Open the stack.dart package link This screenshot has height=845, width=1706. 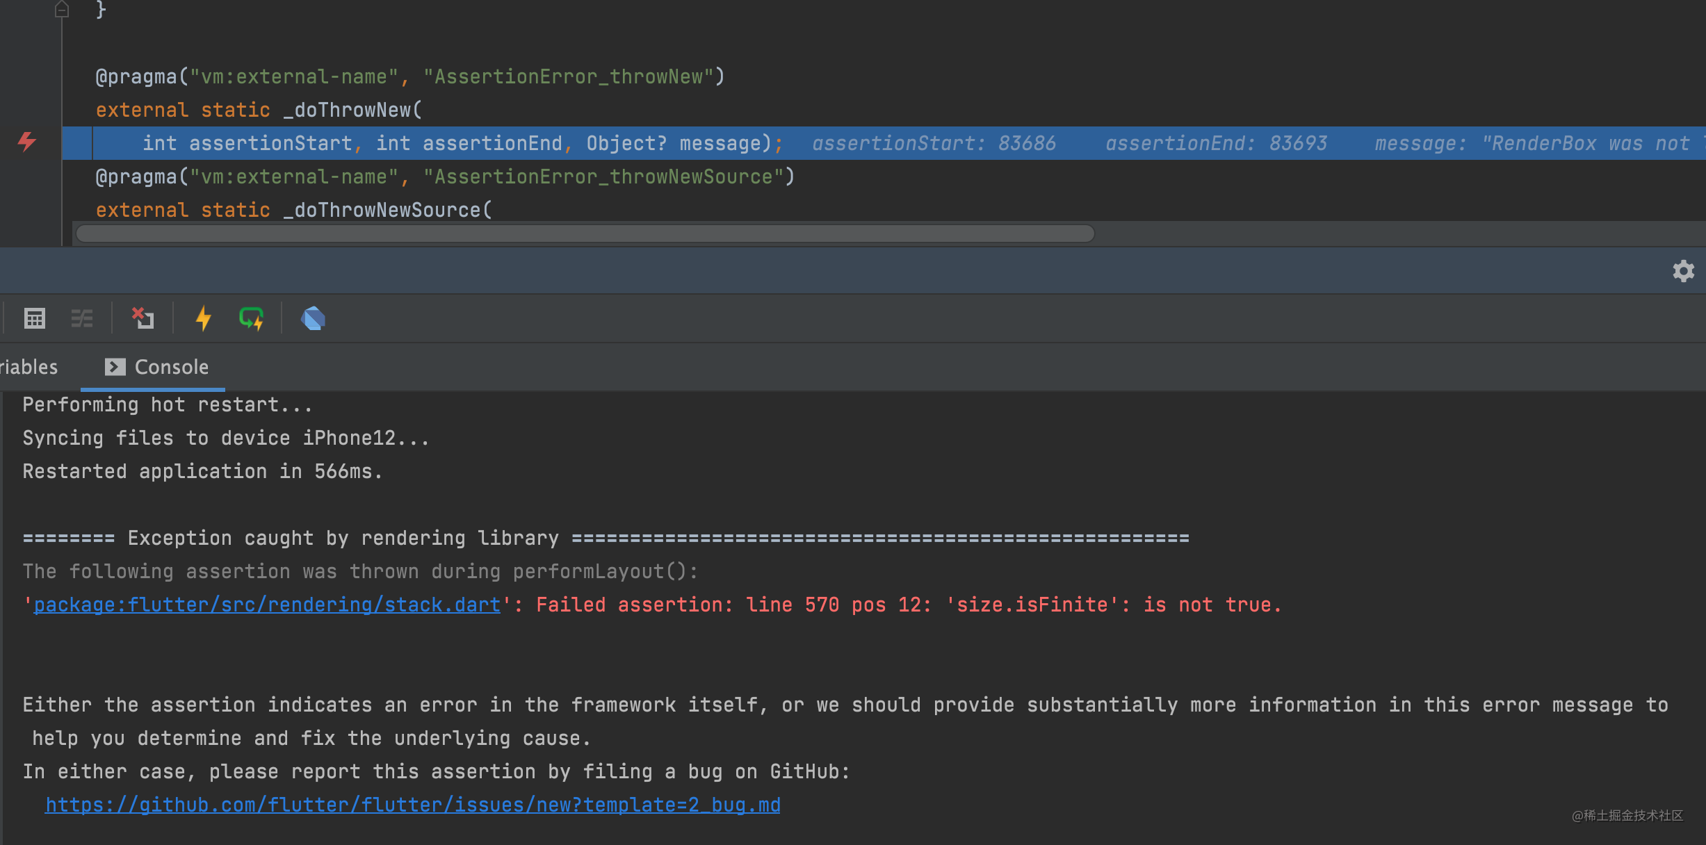[x=267, y=605]
